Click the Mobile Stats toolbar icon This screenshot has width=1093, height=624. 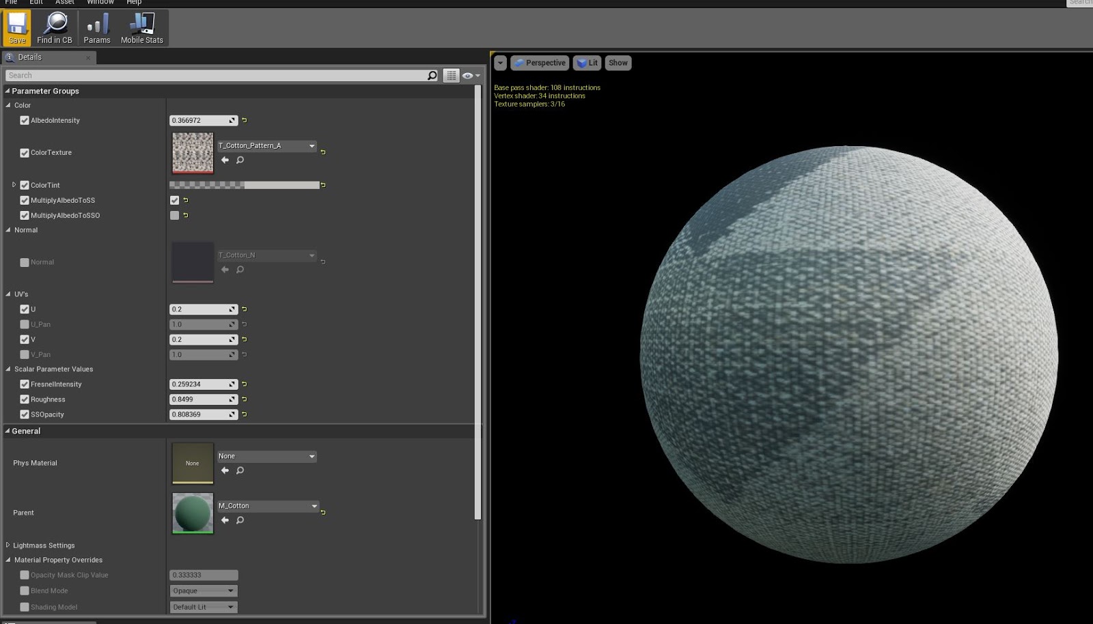pyautogui.click(x=141, y=27)
